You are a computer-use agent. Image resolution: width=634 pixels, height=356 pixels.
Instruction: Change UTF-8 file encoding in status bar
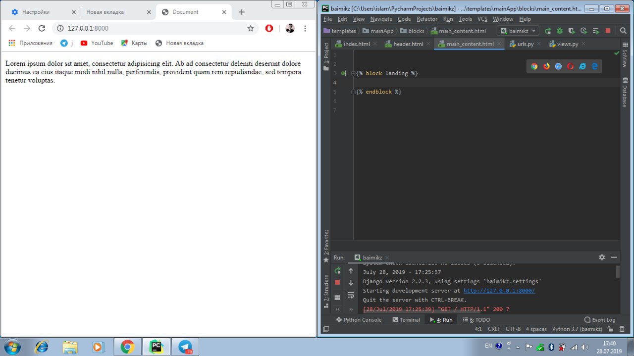pos(513,329)
